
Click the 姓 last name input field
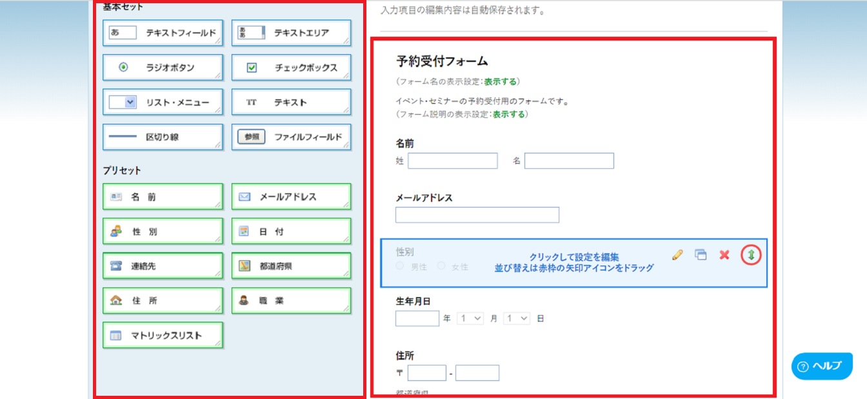452,161
